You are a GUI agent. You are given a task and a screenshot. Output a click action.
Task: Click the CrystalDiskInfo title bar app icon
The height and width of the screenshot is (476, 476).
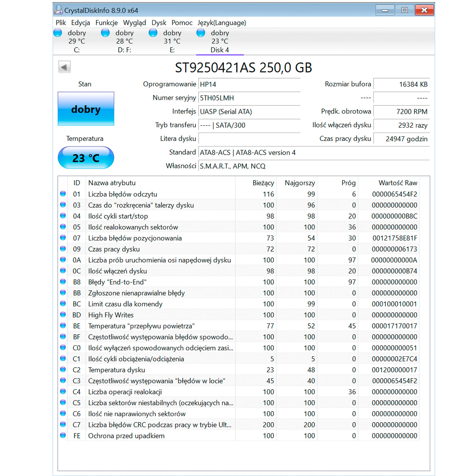(x=58, y=10)
